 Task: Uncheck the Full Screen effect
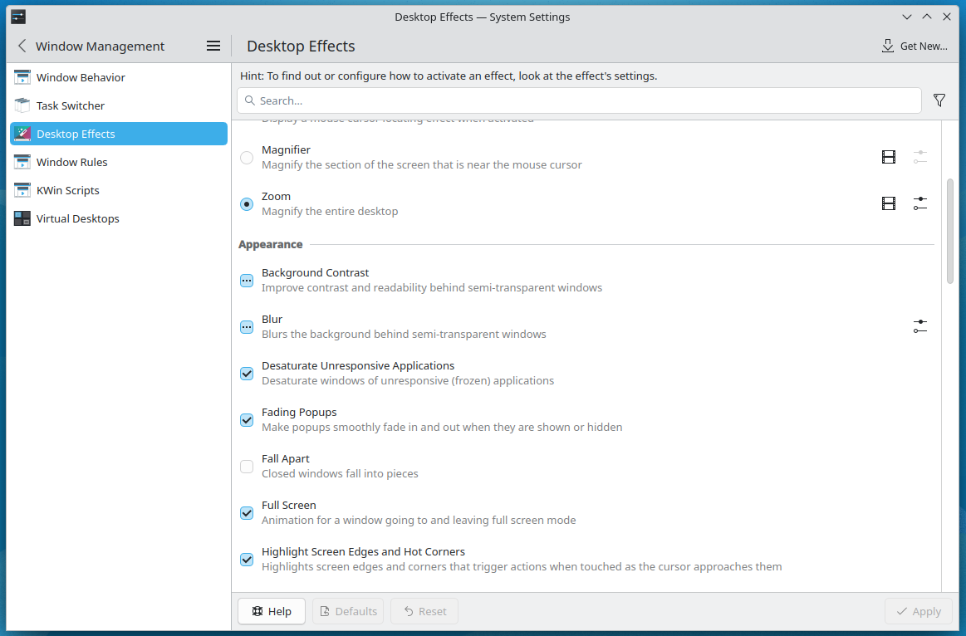pos(247,513)
